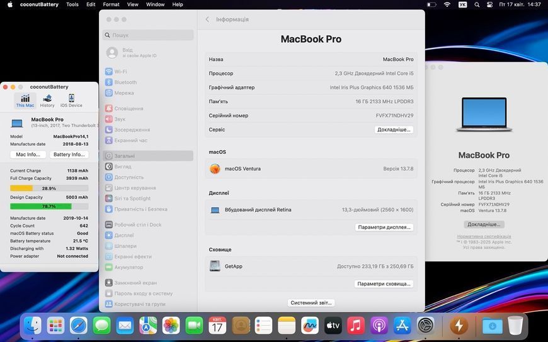Open coconutBattery icon in Dock
The image size is (548, 342).
click(459, 326)
